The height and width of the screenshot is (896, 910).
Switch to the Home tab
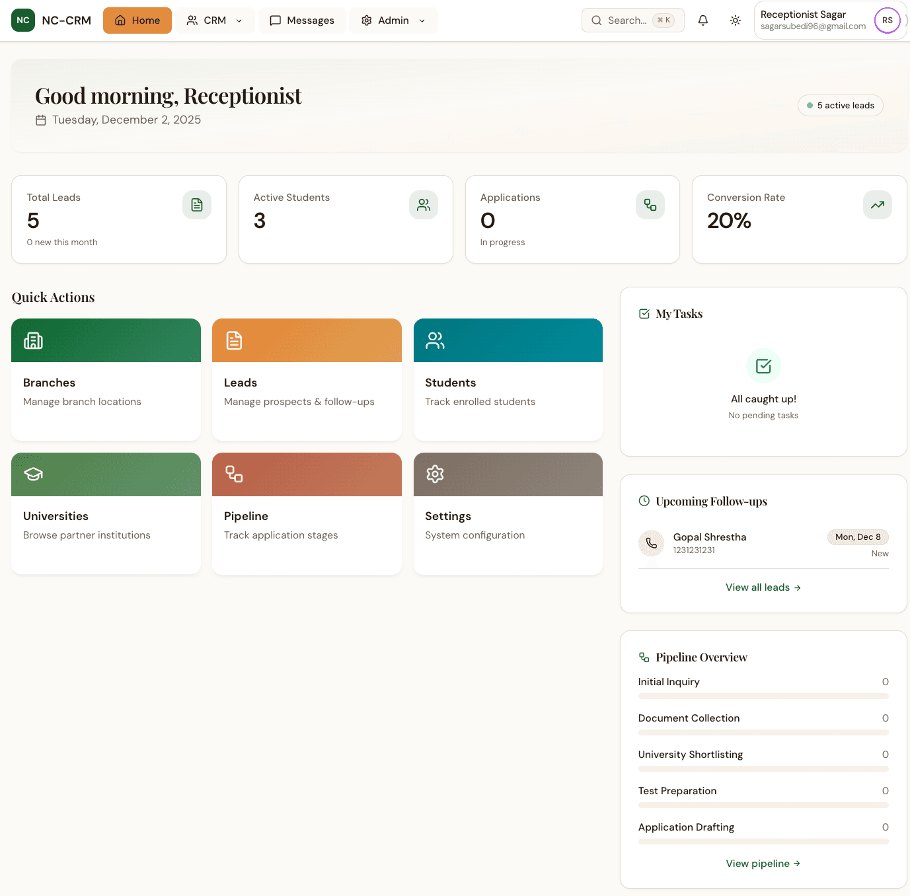(x=137, y=20)
